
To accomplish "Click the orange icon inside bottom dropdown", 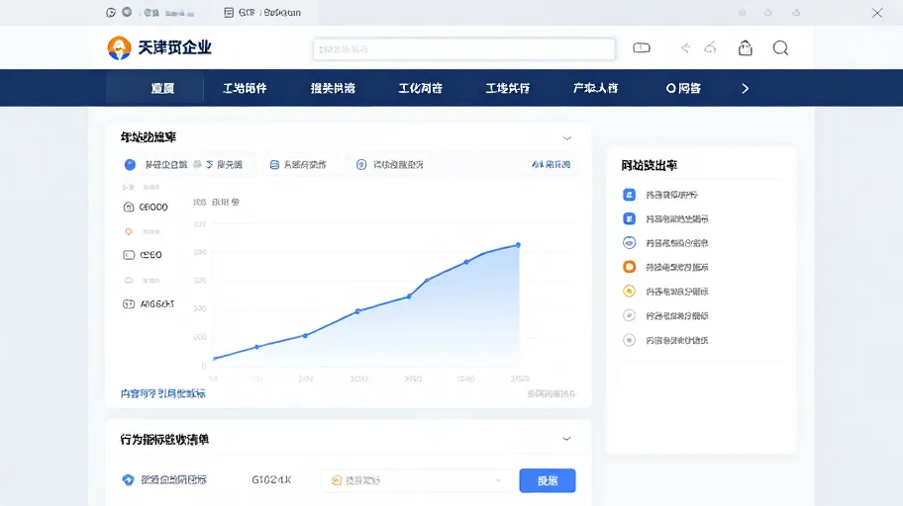I will [x=337, y=480].
